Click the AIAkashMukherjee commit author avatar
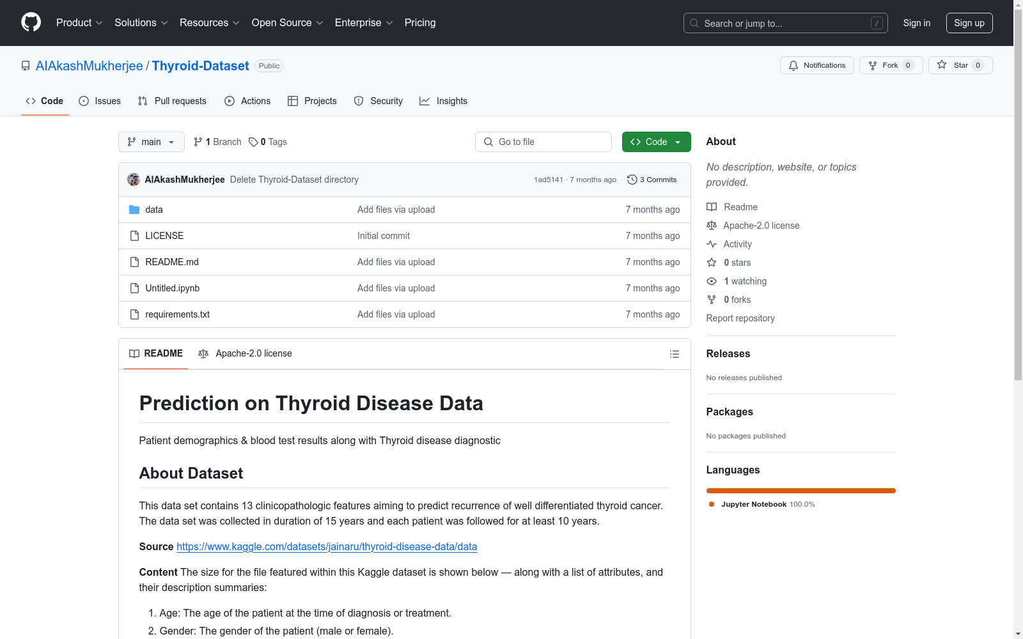The width and height of the screenshot is (1023, 639). coord(134,180)
